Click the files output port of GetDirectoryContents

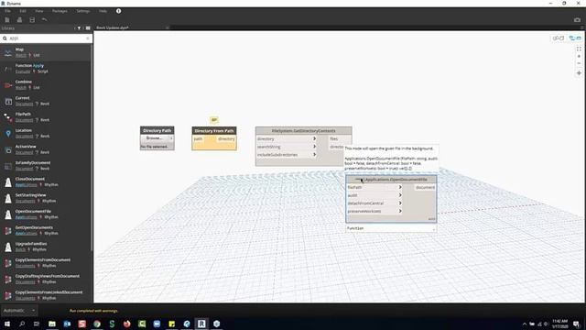click(x=333, y=138)
